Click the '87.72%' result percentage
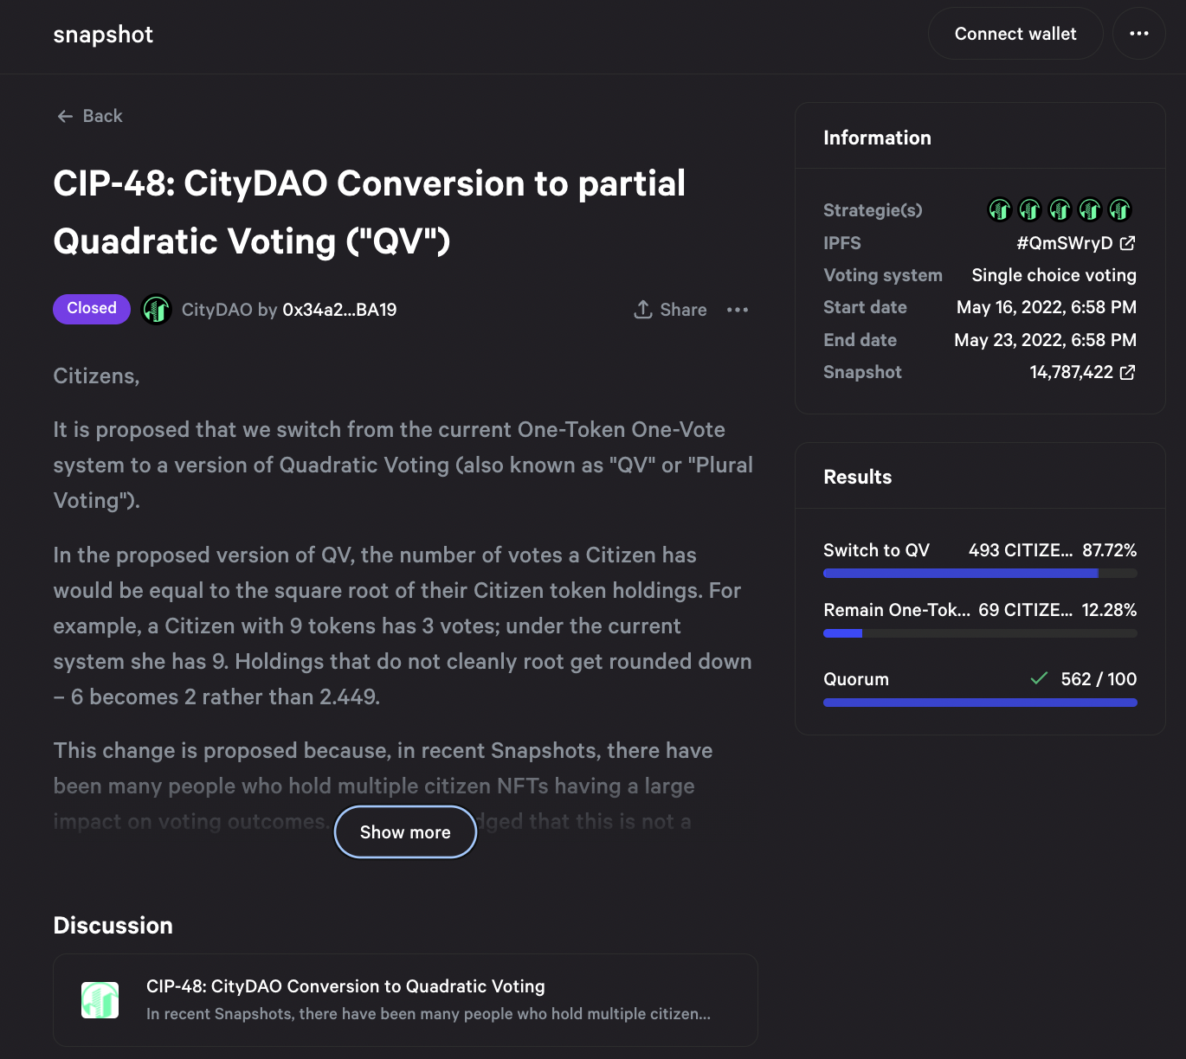The width and height of the screenshot is (1186, 1059). click(1110, 550)
